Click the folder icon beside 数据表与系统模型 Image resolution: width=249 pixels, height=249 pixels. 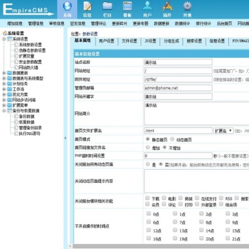tap(10, 78)
